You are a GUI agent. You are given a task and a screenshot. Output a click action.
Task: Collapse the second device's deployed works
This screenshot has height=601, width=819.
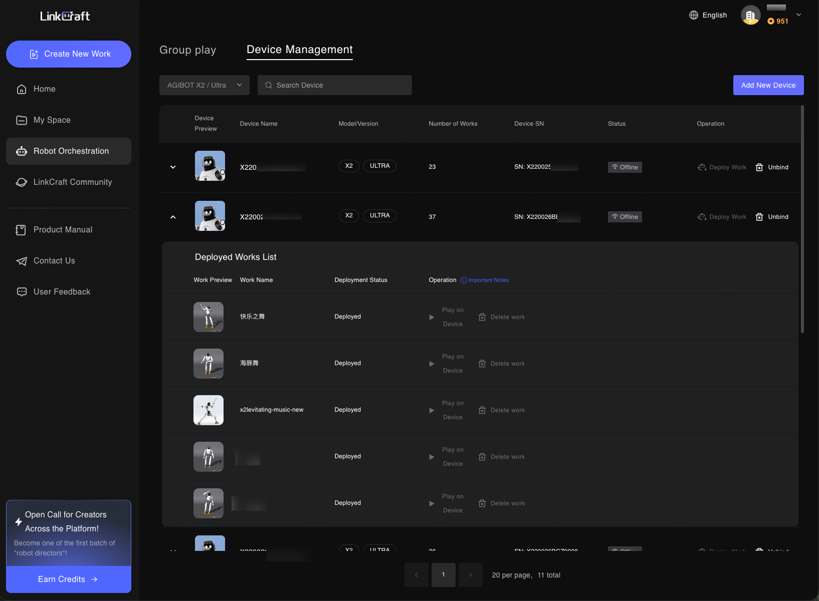coord(173,217)
